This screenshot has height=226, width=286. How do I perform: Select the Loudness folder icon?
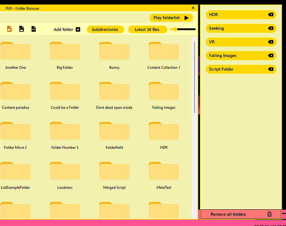(x=65, y=171)
